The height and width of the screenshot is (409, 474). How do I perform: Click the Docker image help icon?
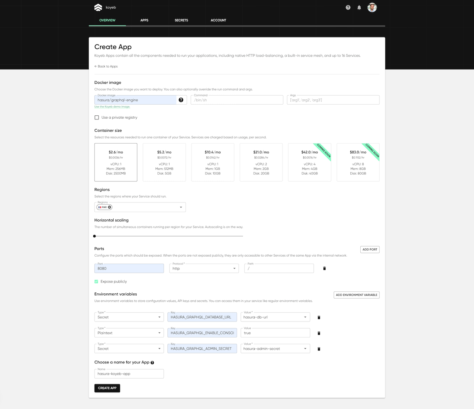pos(181,100)
